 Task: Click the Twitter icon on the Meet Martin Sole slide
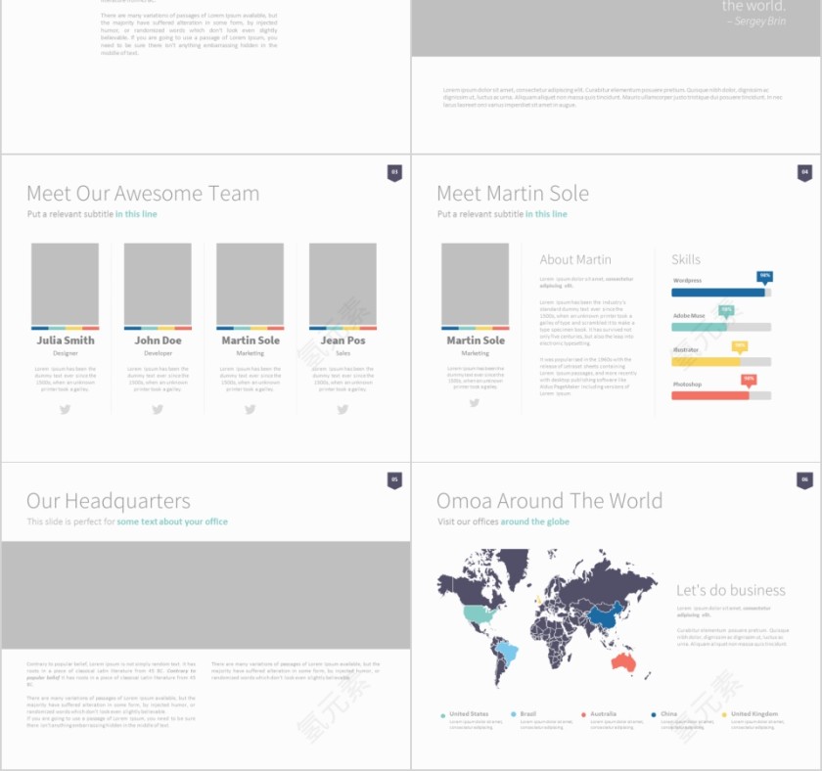point(475,403)
